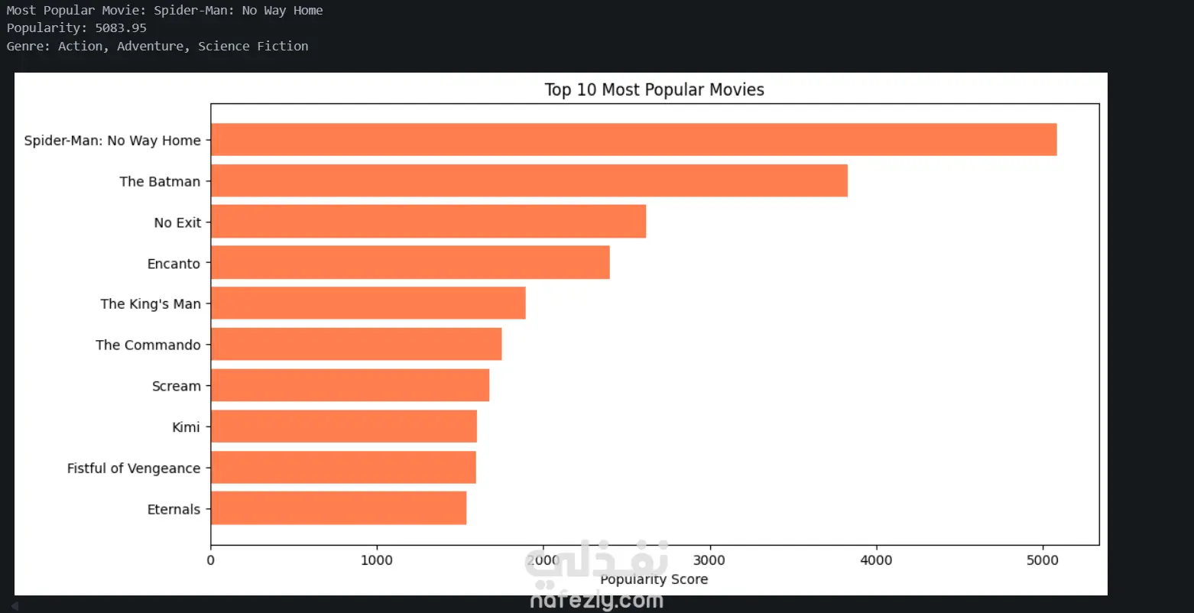Select the "Genre: Action, Adventure, Science Fiction" line
Viewport: 1194px width, 613px height.
click(157, 47)
